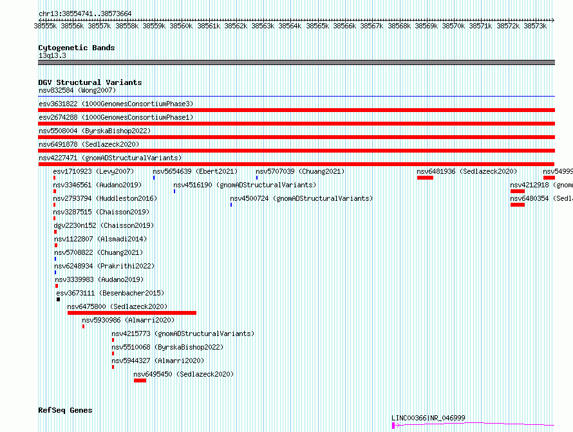Screen dimensions: 573x432
Task: Open variant esv1710923 (Levy2007)
Action: (x=93, y=171)
